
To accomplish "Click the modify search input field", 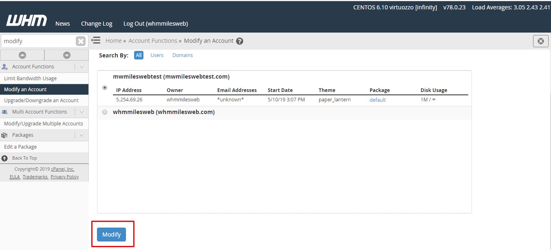I will point(38,41).
